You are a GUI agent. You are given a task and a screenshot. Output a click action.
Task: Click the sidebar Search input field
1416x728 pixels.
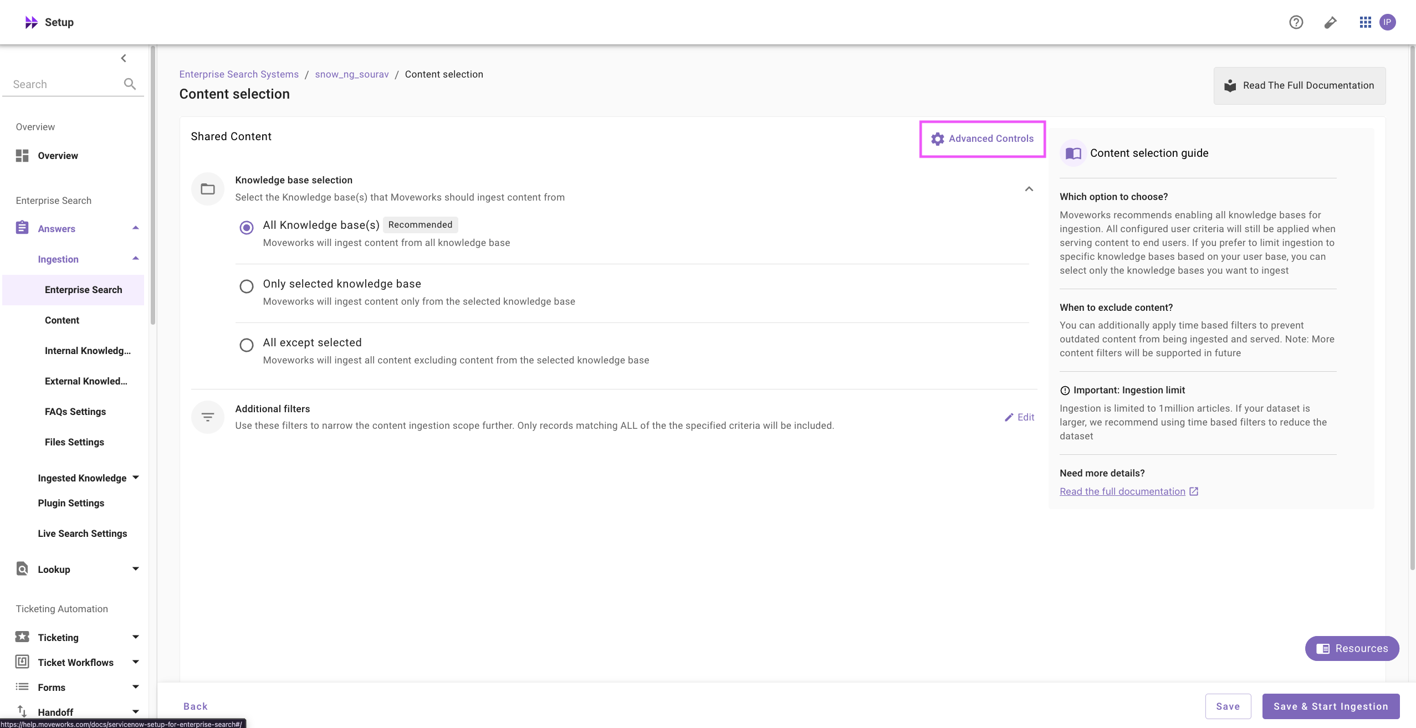(64, 84)
